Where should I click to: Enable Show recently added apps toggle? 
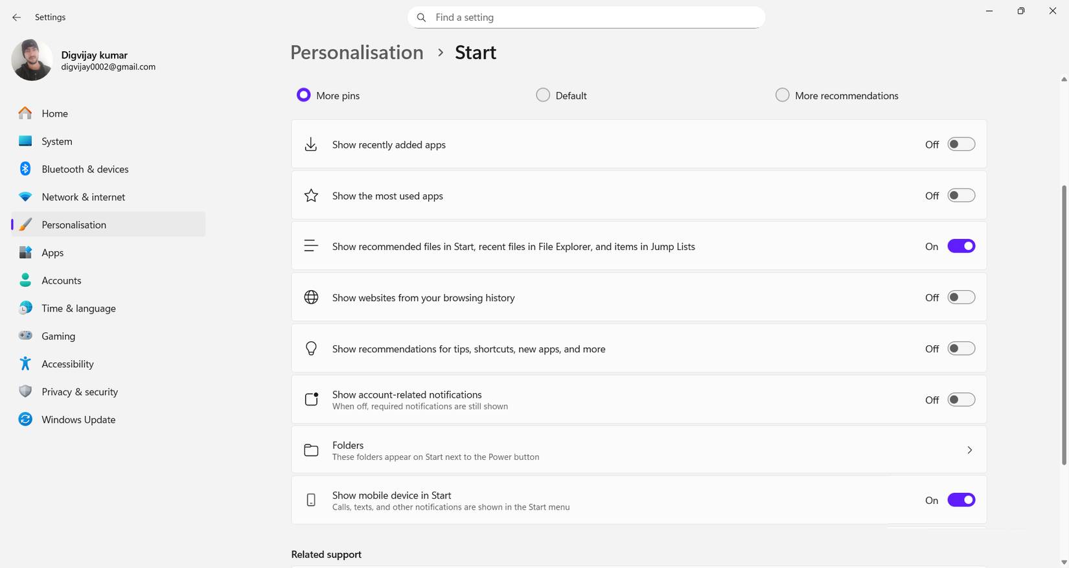coord(961,144)
